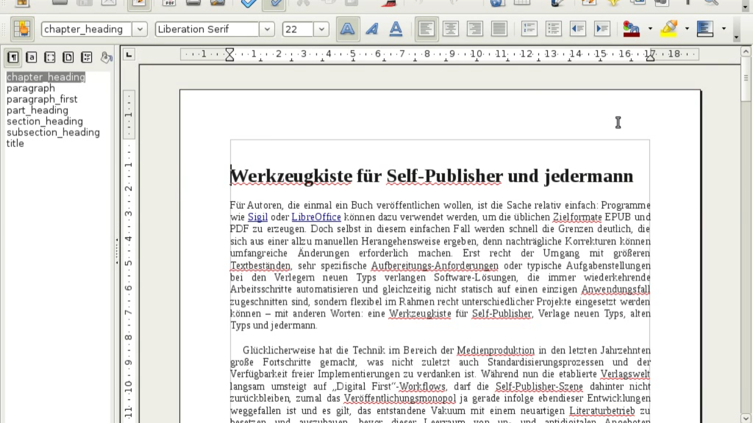Click the vertical scrollbar thumb

tap(747, 79)
